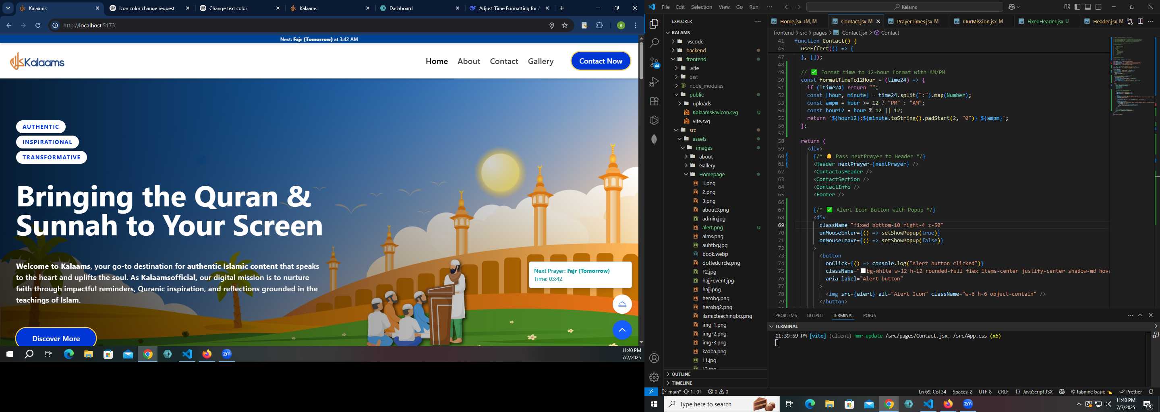The width and height of the screenshot is (1160, 412).
Task: Open the Chrome profile avatar
Action: (621, 26)
